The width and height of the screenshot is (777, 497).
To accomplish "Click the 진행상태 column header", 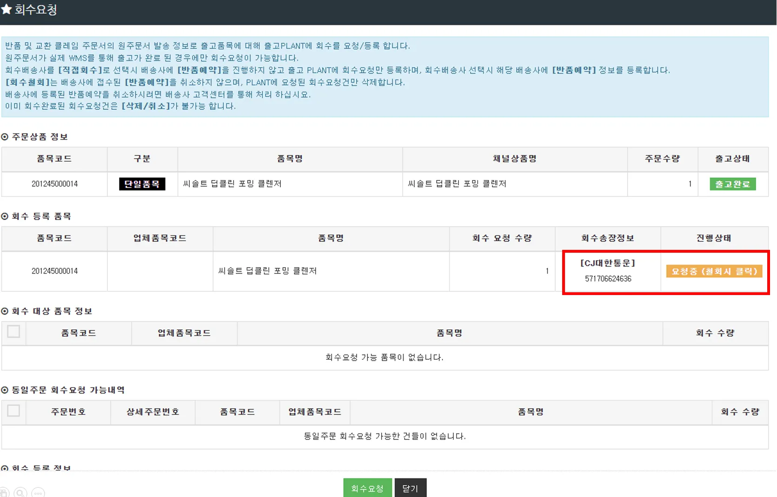I will pyautogui.click(x=714, y=238).
